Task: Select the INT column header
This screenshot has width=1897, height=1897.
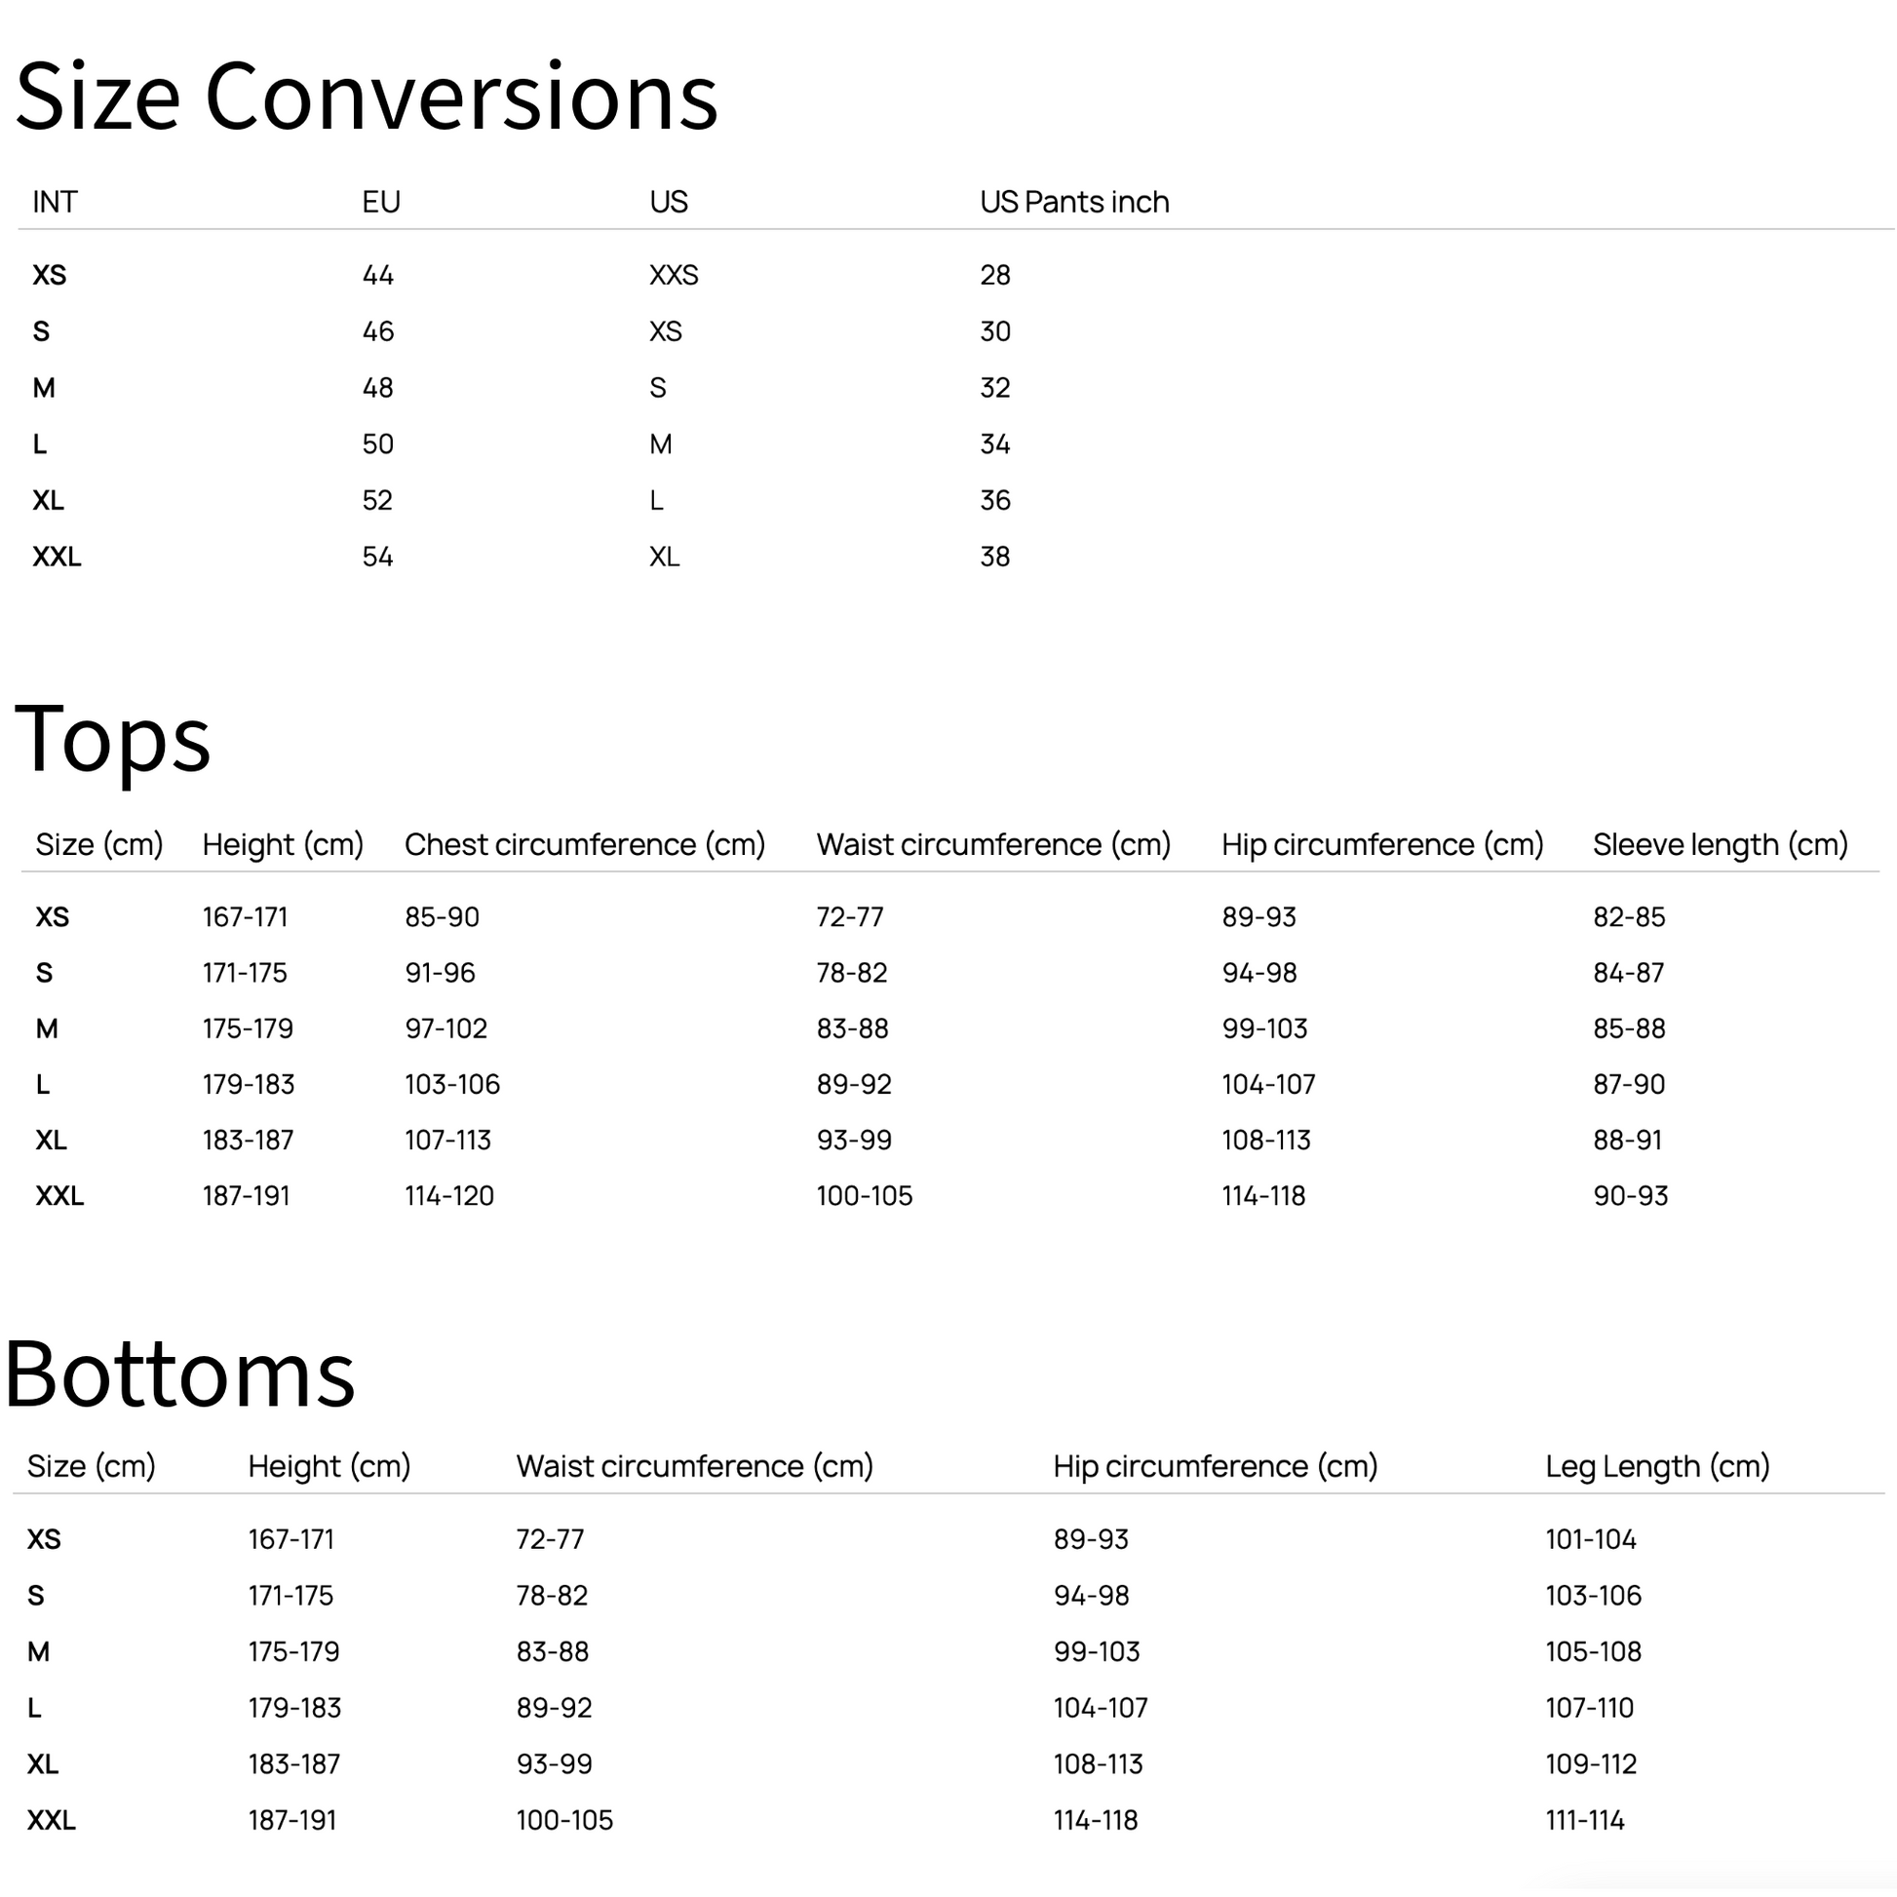Action: coord(54,201)
